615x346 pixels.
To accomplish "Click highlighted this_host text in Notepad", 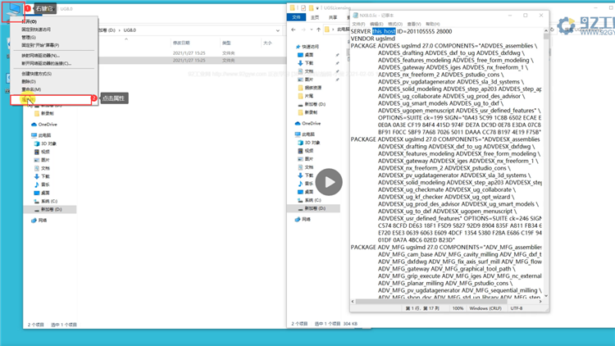I will click(384, 31).
